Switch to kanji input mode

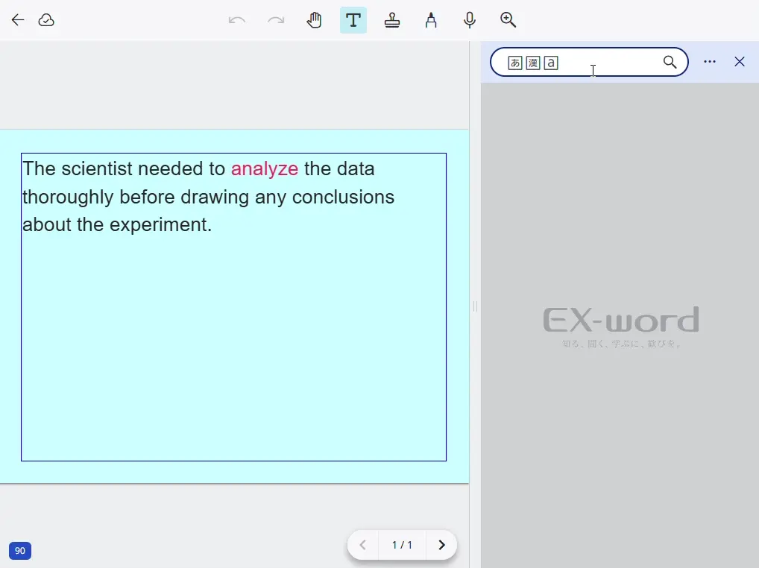(532, 63)
